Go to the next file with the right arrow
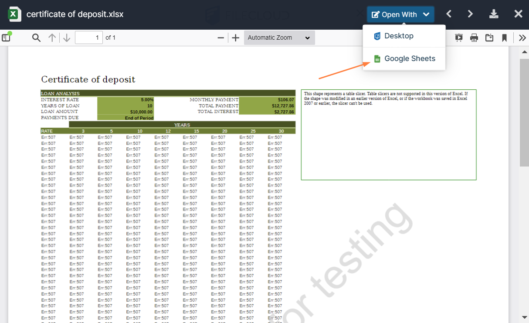The width and height of the screenshot is (529, 323). [x=470, y=14]
